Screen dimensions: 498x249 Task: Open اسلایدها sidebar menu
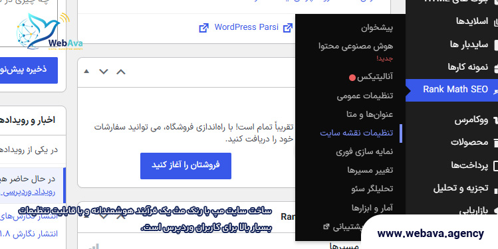click(x=472, y=21)
